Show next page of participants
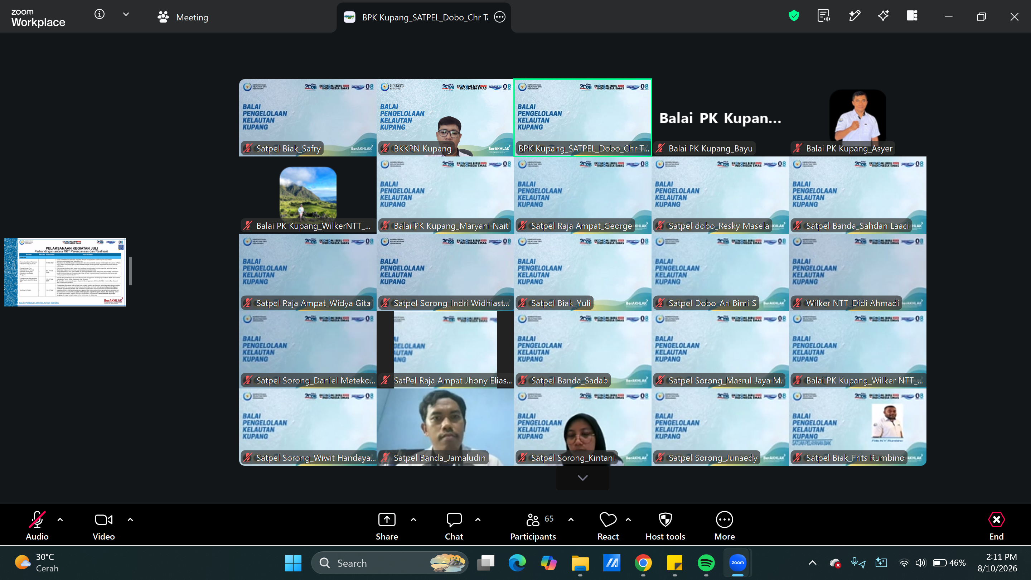The width and height of the screenshot is (1031, 580). point(583,478)
